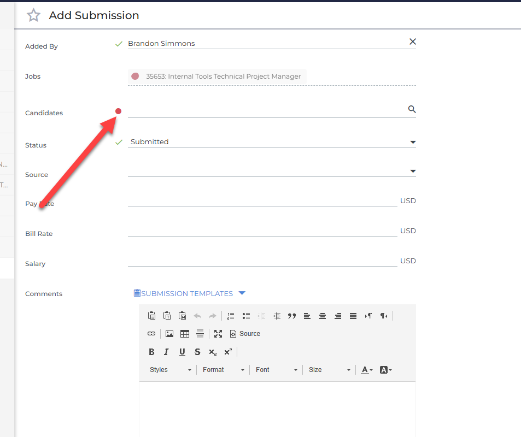Open the Status dropdown showing Submitted
Screen dimensions: 521x437
point(272,142)
